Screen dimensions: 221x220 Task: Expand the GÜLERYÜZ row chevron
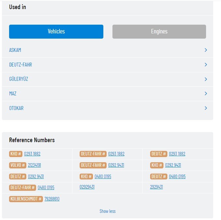[x=206, y=79]
